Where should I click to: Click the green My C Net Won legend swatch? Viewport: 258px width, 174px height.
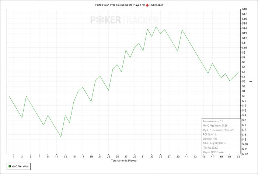pyautogui.click(x=10, y=166)
